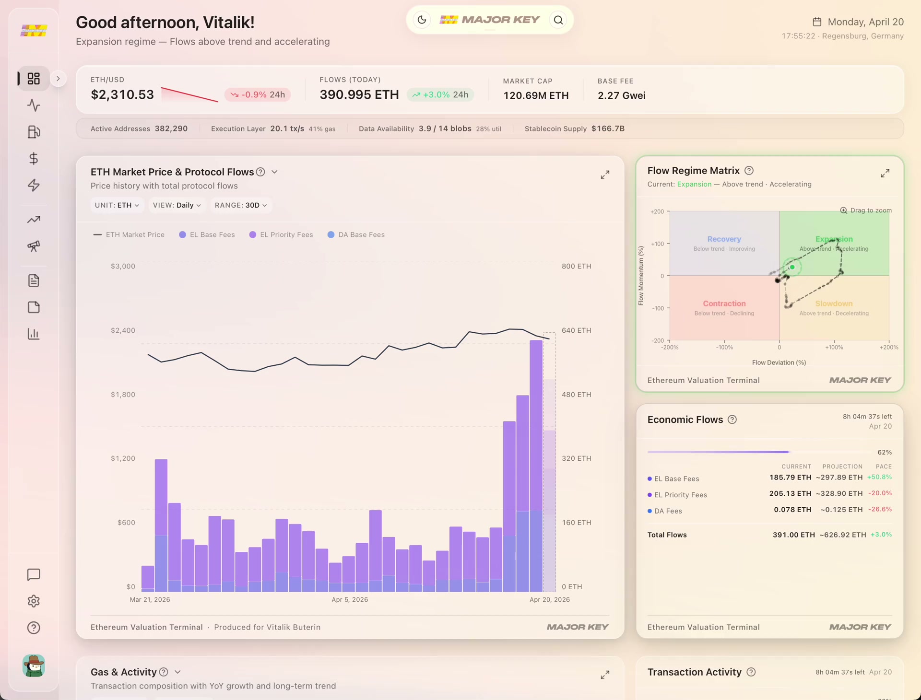Toggle EL Base Fees legend series
Viewport: 921px width, 700px height.
(207, 235)
